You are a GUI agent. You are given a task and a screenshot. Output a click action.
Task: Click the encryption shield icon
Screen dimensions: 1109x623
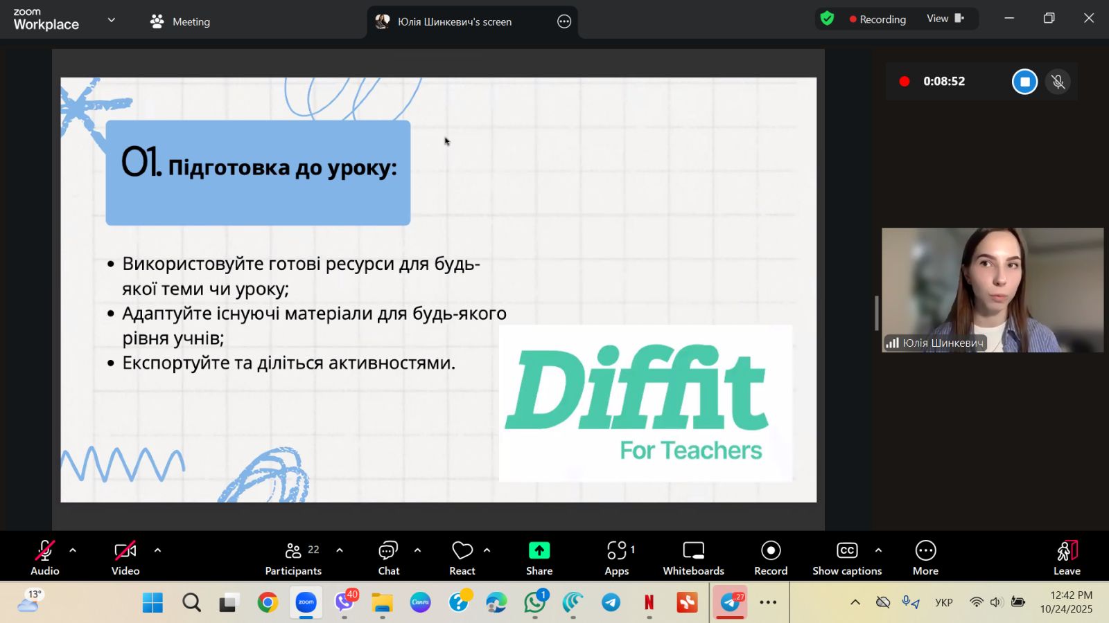pyautogui.click(x=827, y=19)
